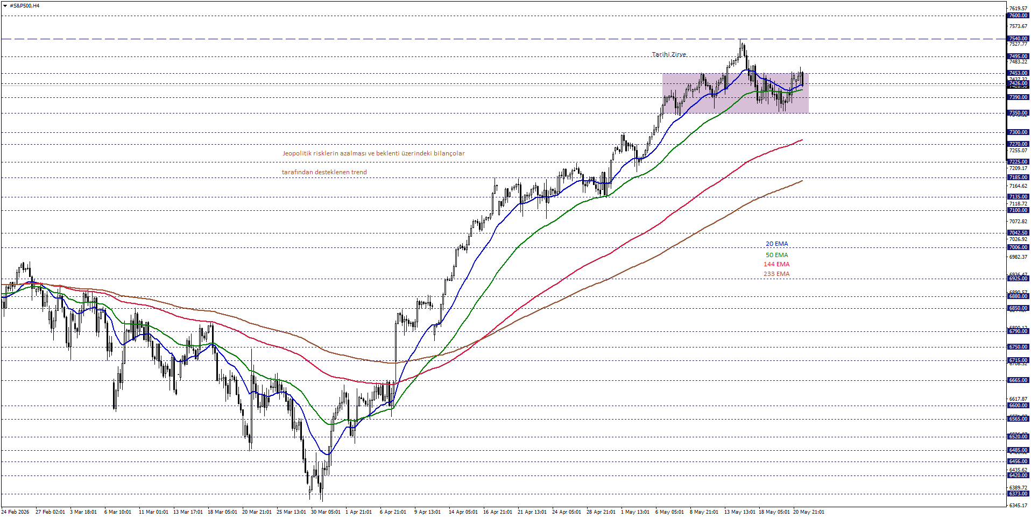Click the 6420.00 price level tag

[1018, 476]
